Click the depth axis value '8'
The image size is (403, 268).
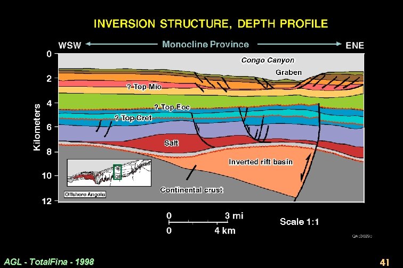click(49, 152)
